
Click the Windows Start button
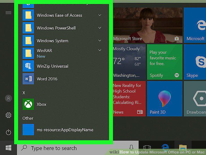click(8, 148)
